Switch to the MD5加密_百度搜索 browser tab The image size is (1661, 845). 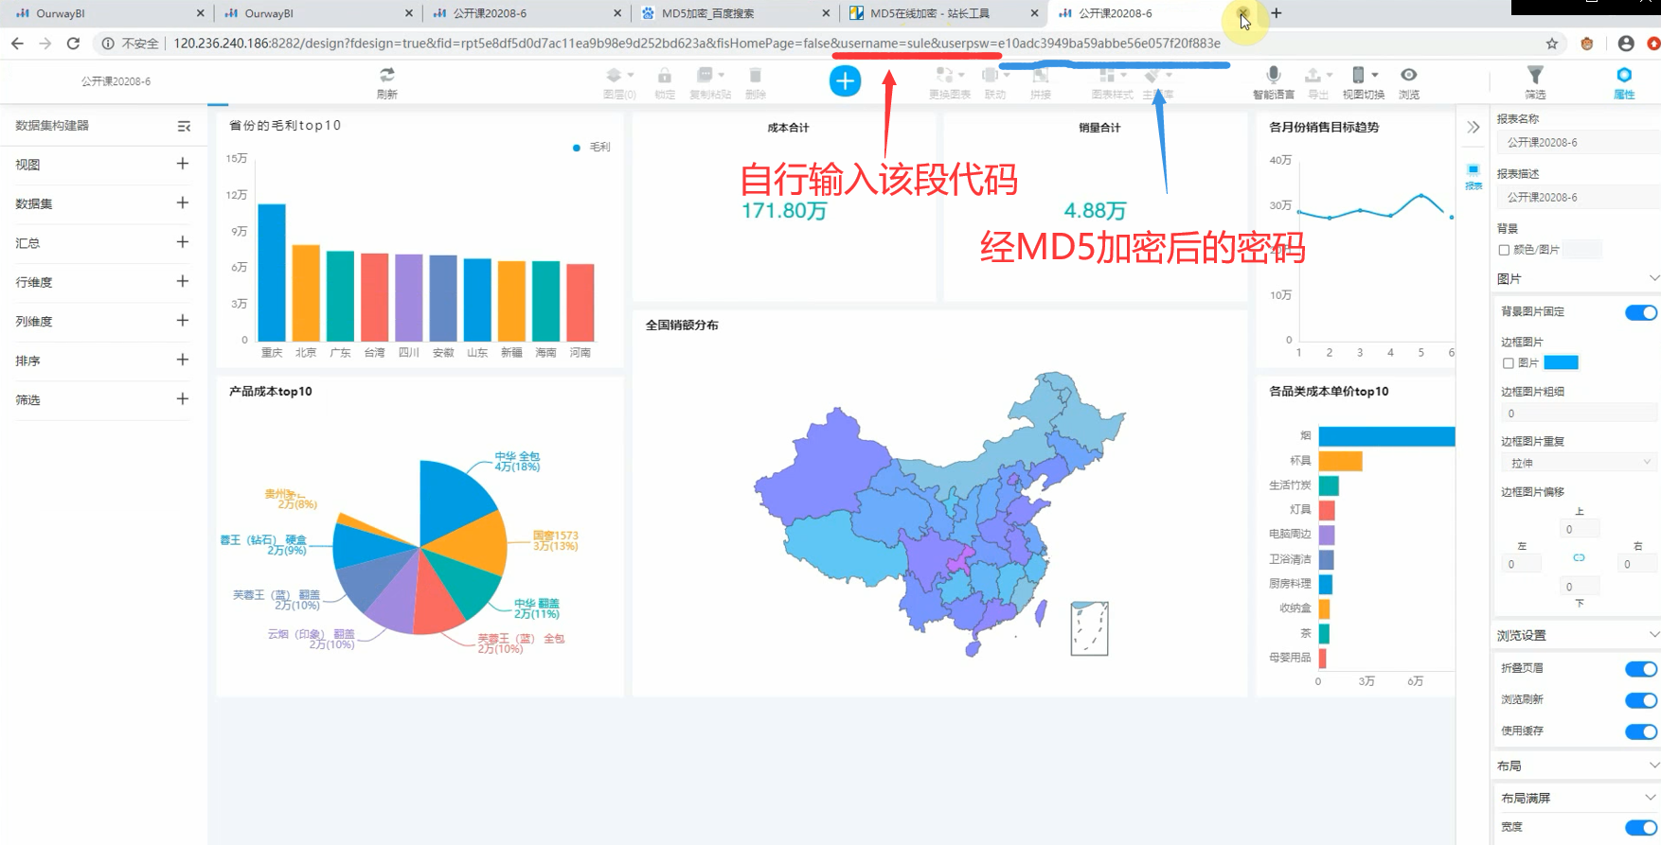(720, 13)
